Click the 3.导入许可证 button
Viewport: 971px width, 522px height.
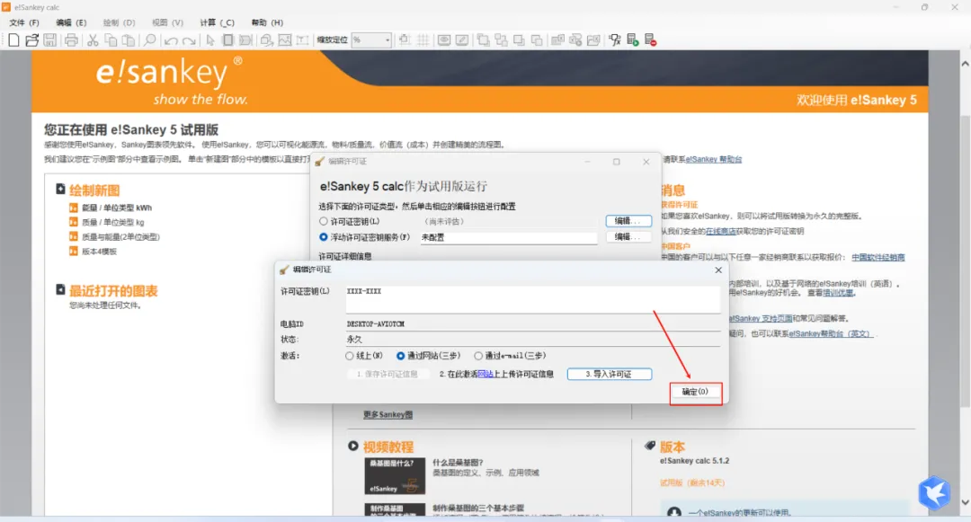coord(610,374)
